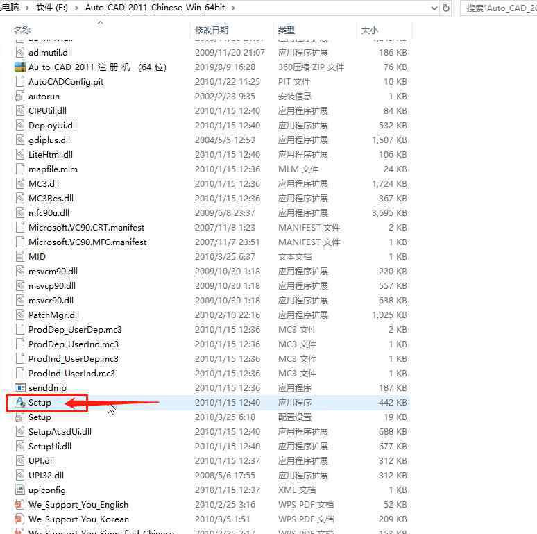
Task: Click the 安装信息 type cell for autorun
Action: [x=295, y=97]
